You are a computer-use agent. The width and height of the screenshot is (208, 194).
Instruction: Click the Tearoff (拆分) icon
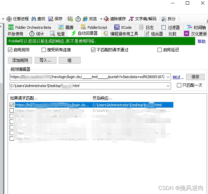pyautogui.click(x=164, y=19)
